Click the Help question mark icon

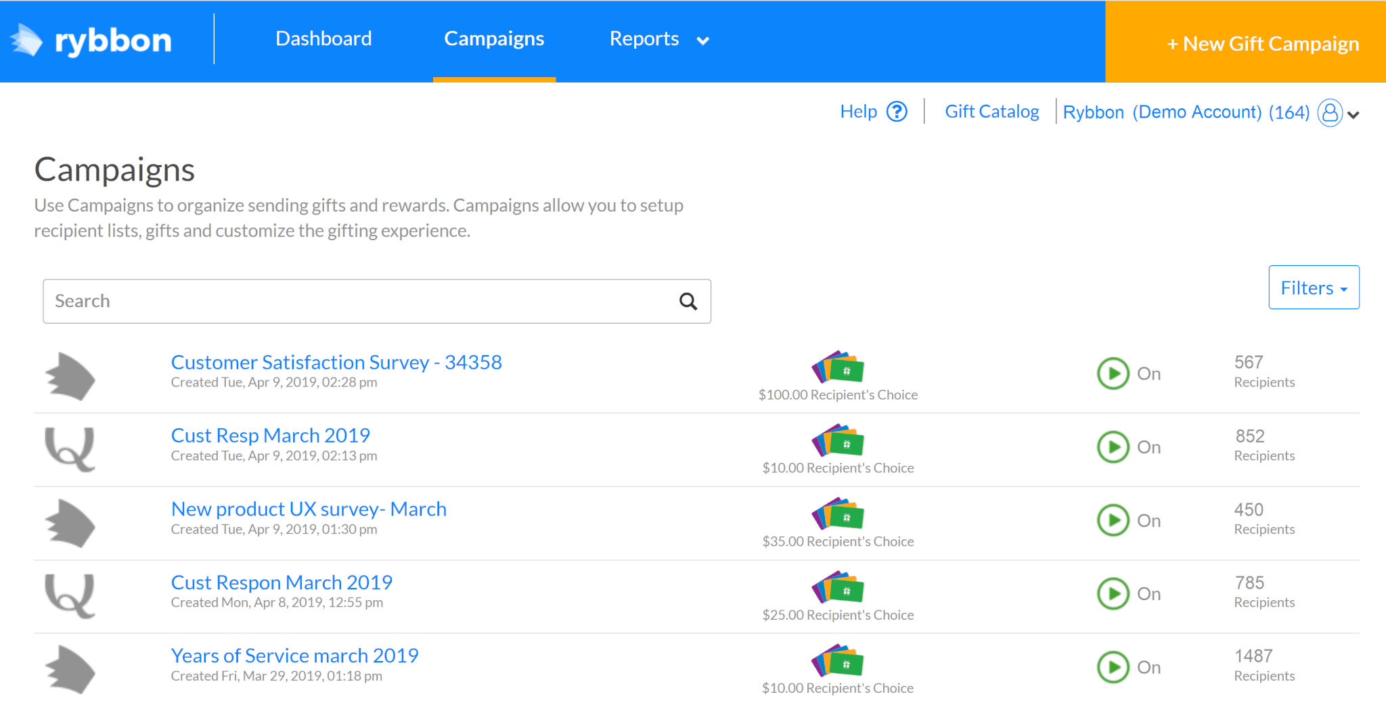point(897,112)
